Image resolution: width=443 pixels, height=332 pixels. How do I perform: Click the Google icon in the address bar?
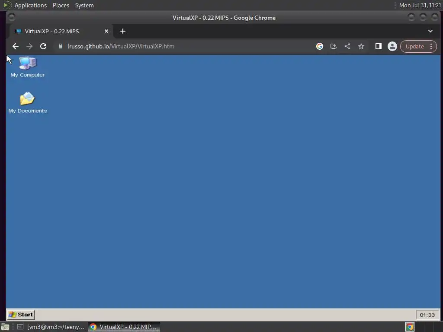click(x=320, y=46)
